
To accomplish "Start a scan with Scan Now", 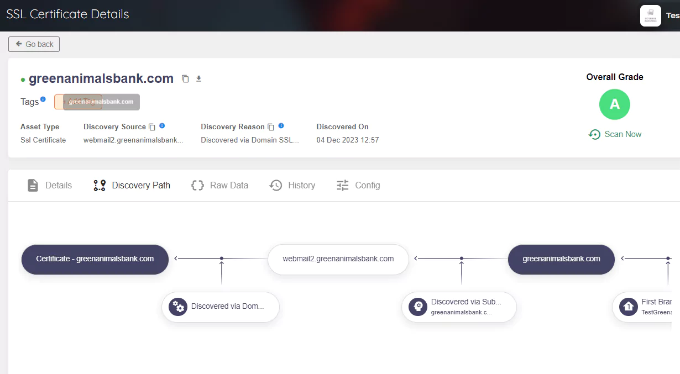I will click(x=615, y=134).
